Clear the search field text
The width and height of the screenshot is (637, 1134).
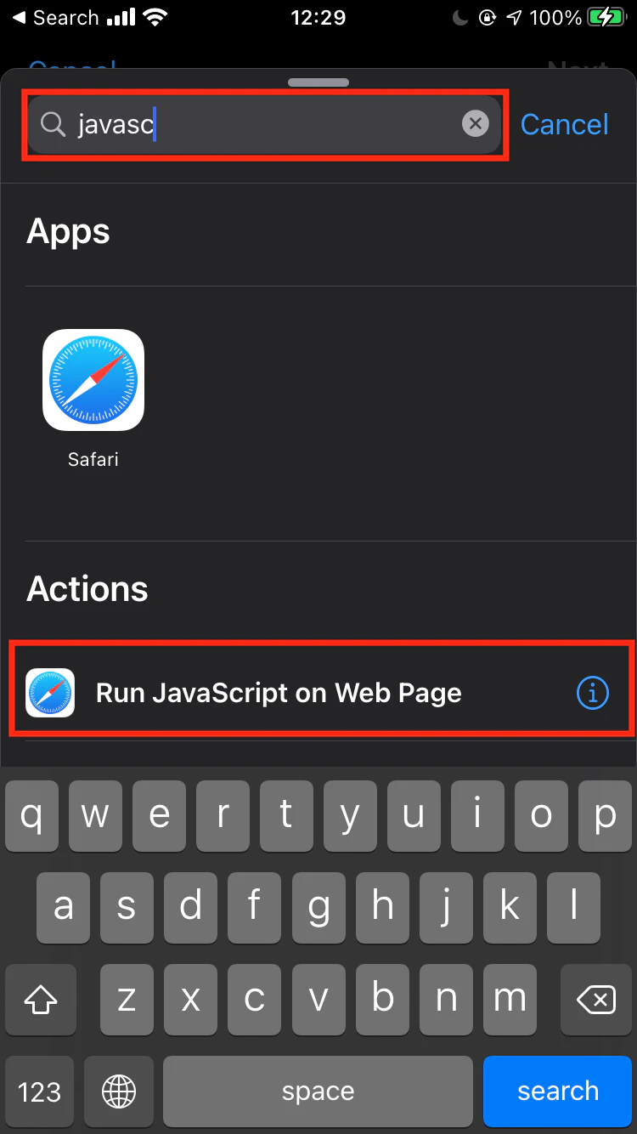point(476,124)
